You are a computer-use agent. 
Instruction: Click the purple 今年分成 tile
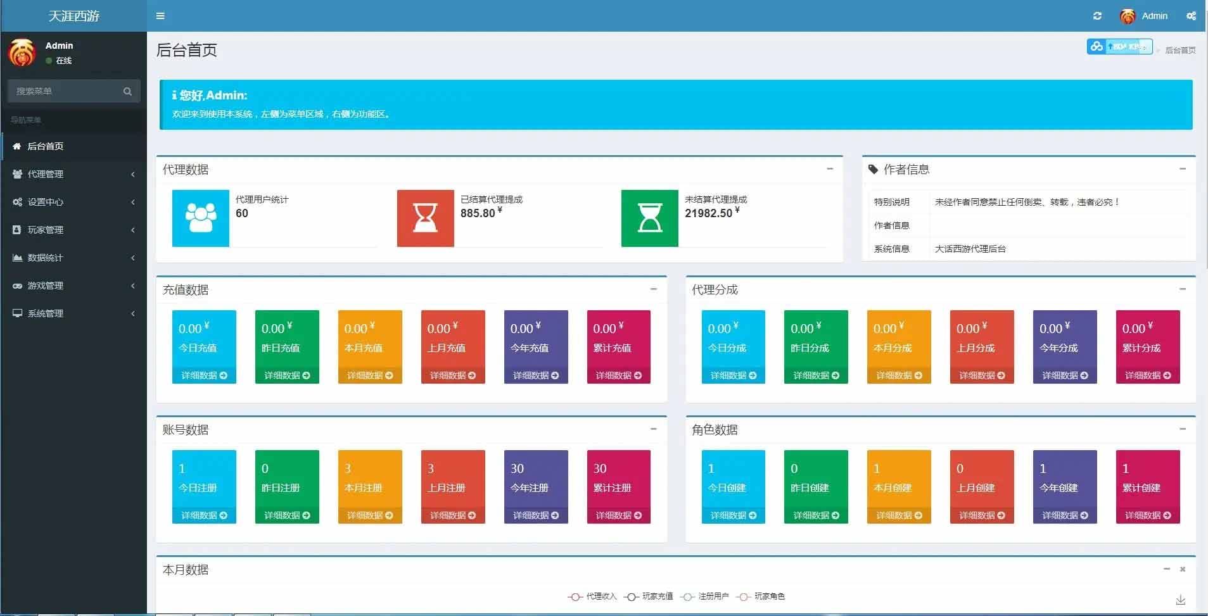tap(1064, 339)
